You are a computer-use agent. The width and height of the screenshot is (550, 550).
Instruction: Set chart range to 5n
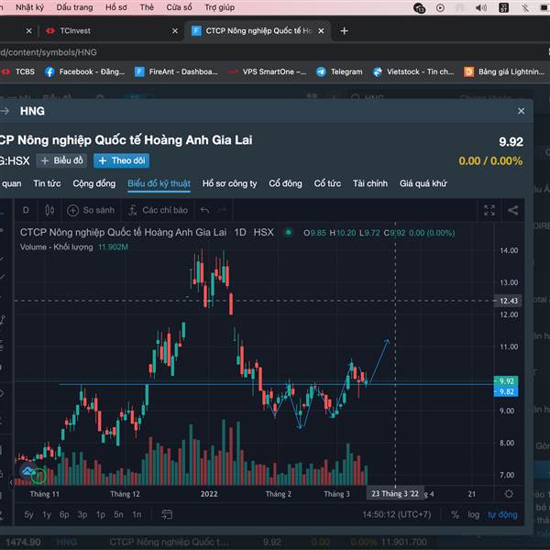coord(118,514)
